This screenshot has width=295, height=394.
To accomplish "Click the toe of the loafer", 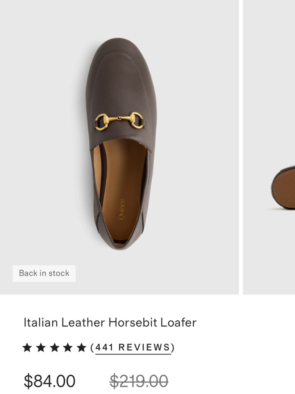I will pos(118,59).
